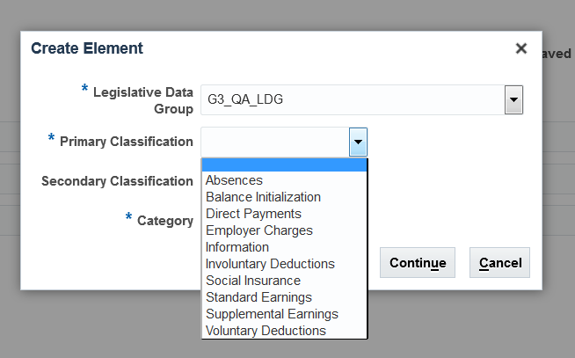Image resolution: width=575 pixels, height=358 pixels.
Task: Click the Secondary Classification label
Action: [x=117, y=181]
